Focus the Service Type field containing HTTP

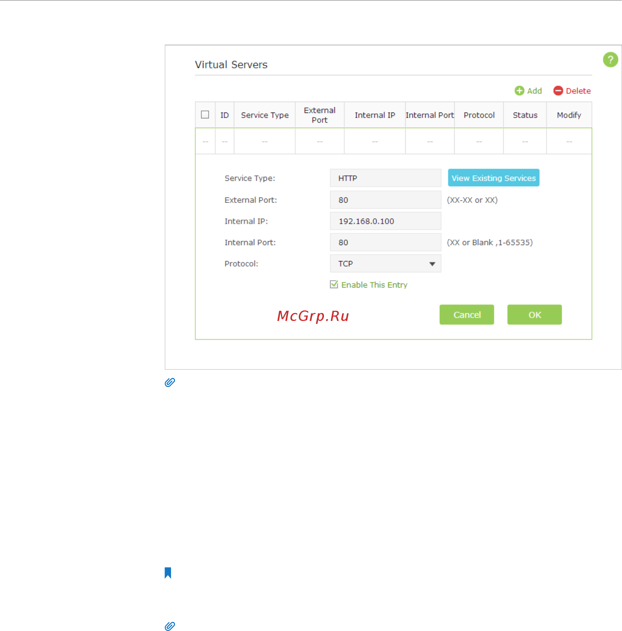coord(385,178)
